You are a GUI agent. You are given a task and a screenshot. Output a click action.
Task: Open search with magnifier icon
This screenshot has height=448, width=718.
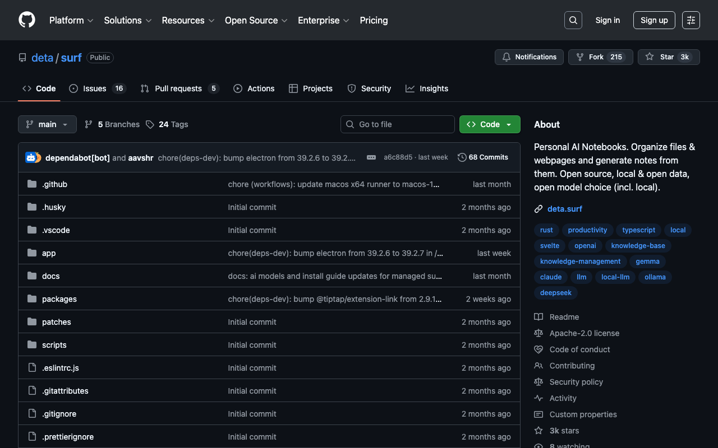(573, 20)
